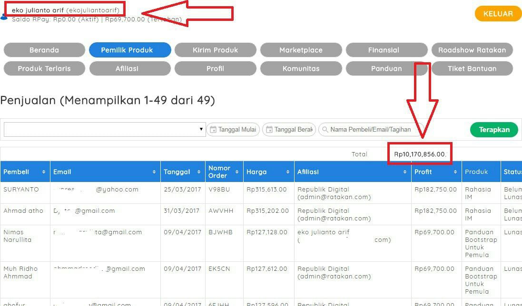Select the Tiket Bantuan tab
The width and height of the screenshot is (522, 306).
[x=472, y=68]
